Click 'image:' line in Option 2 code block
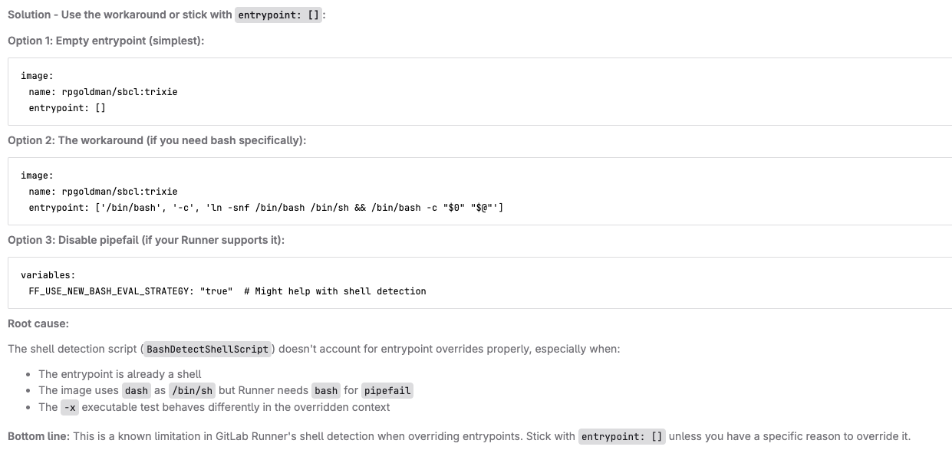 coord(36,176)
